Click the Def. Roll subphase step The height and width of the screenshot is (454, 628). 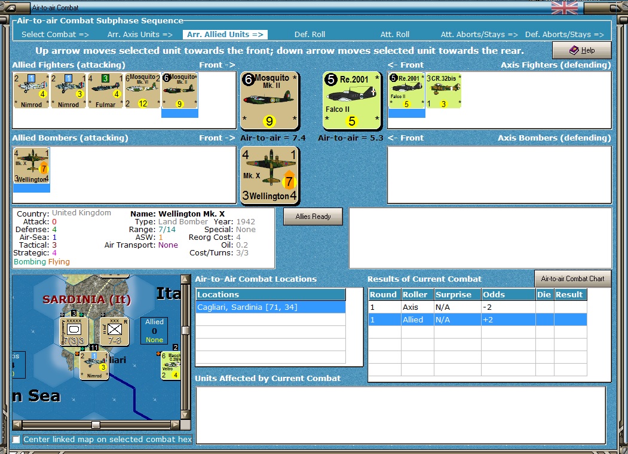point(310,35)
